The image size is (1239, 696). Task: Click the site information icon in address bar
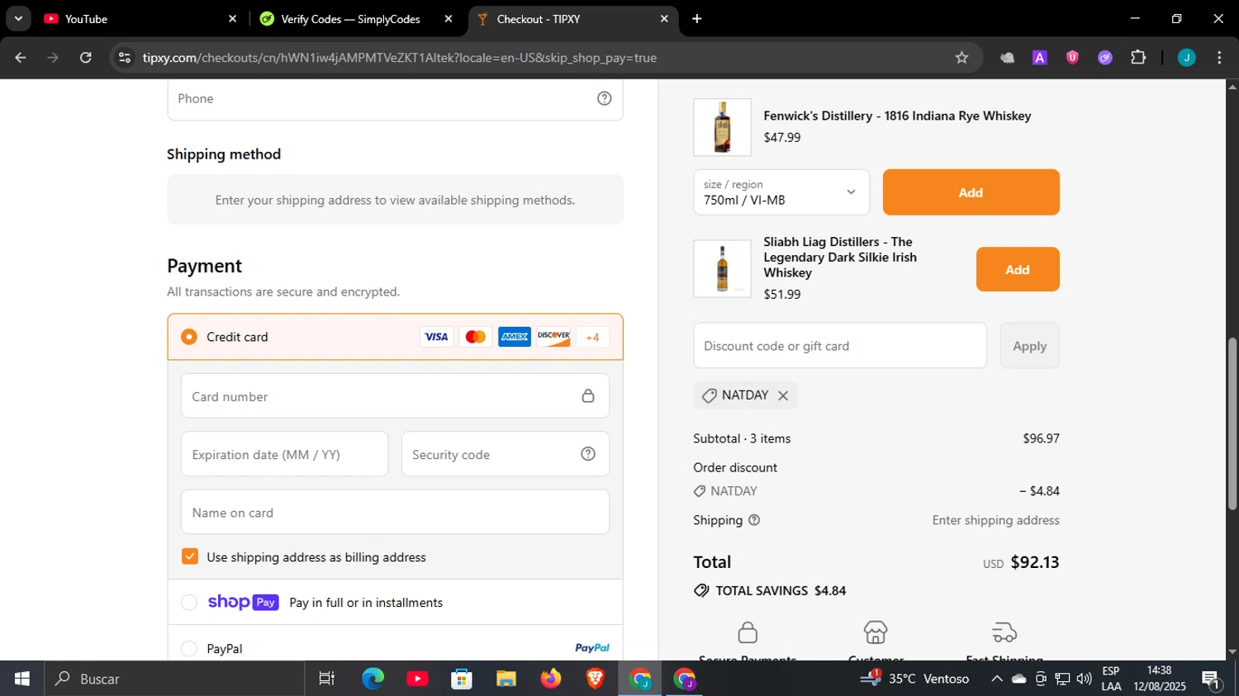(125, 58)
